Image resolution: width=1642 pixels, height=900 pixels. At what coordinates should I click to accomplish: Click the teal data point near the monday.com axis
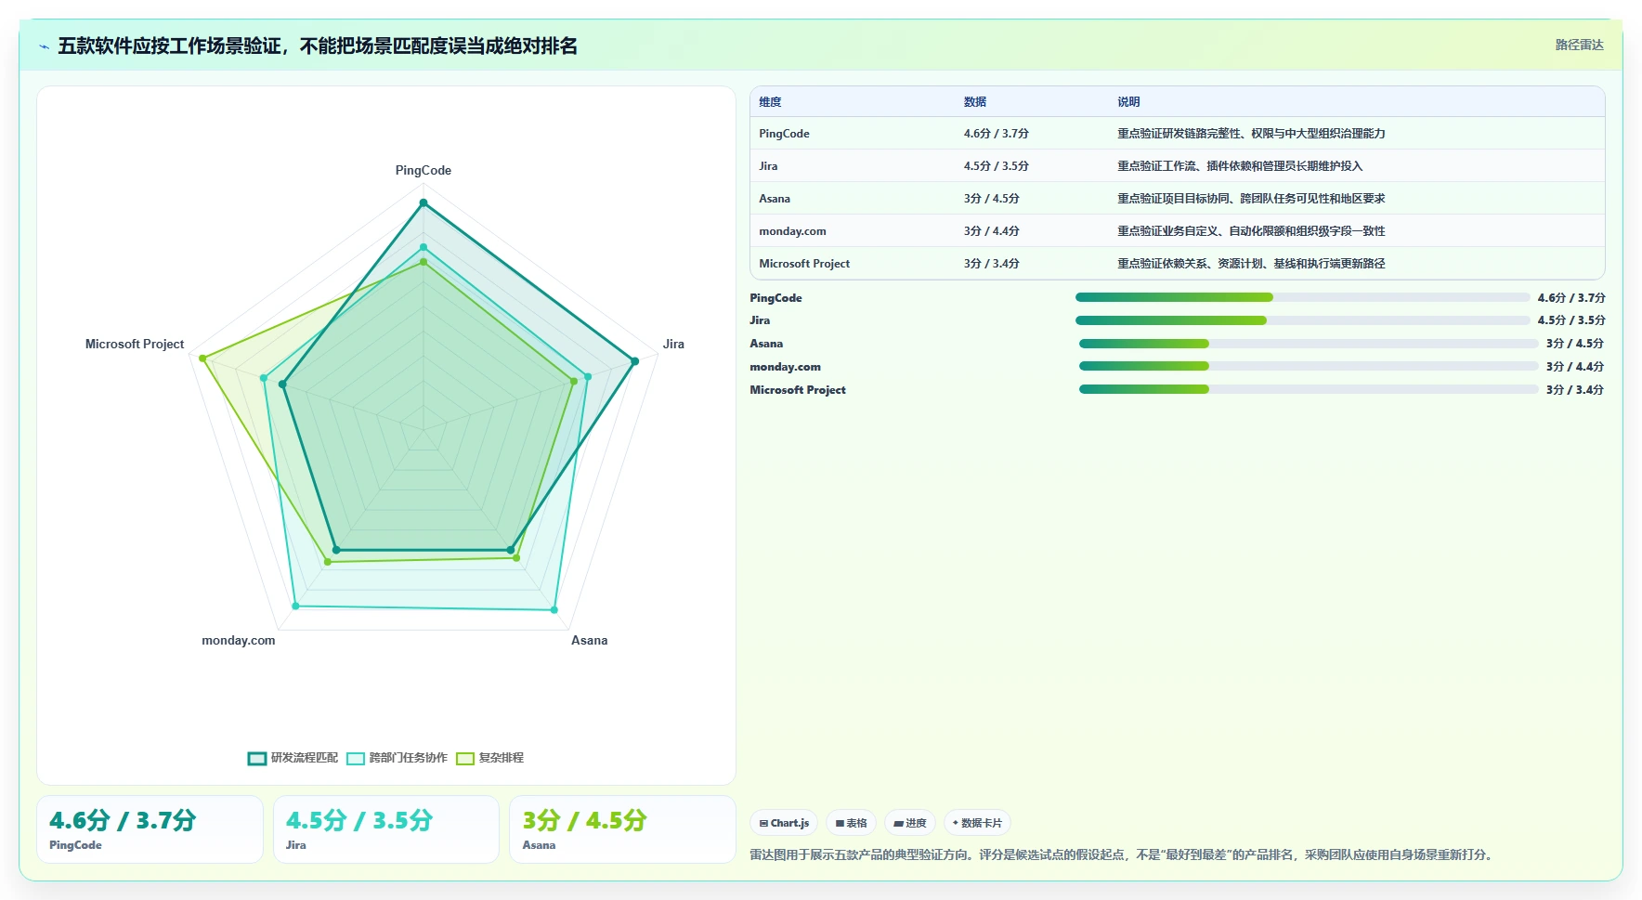[296, 607]
